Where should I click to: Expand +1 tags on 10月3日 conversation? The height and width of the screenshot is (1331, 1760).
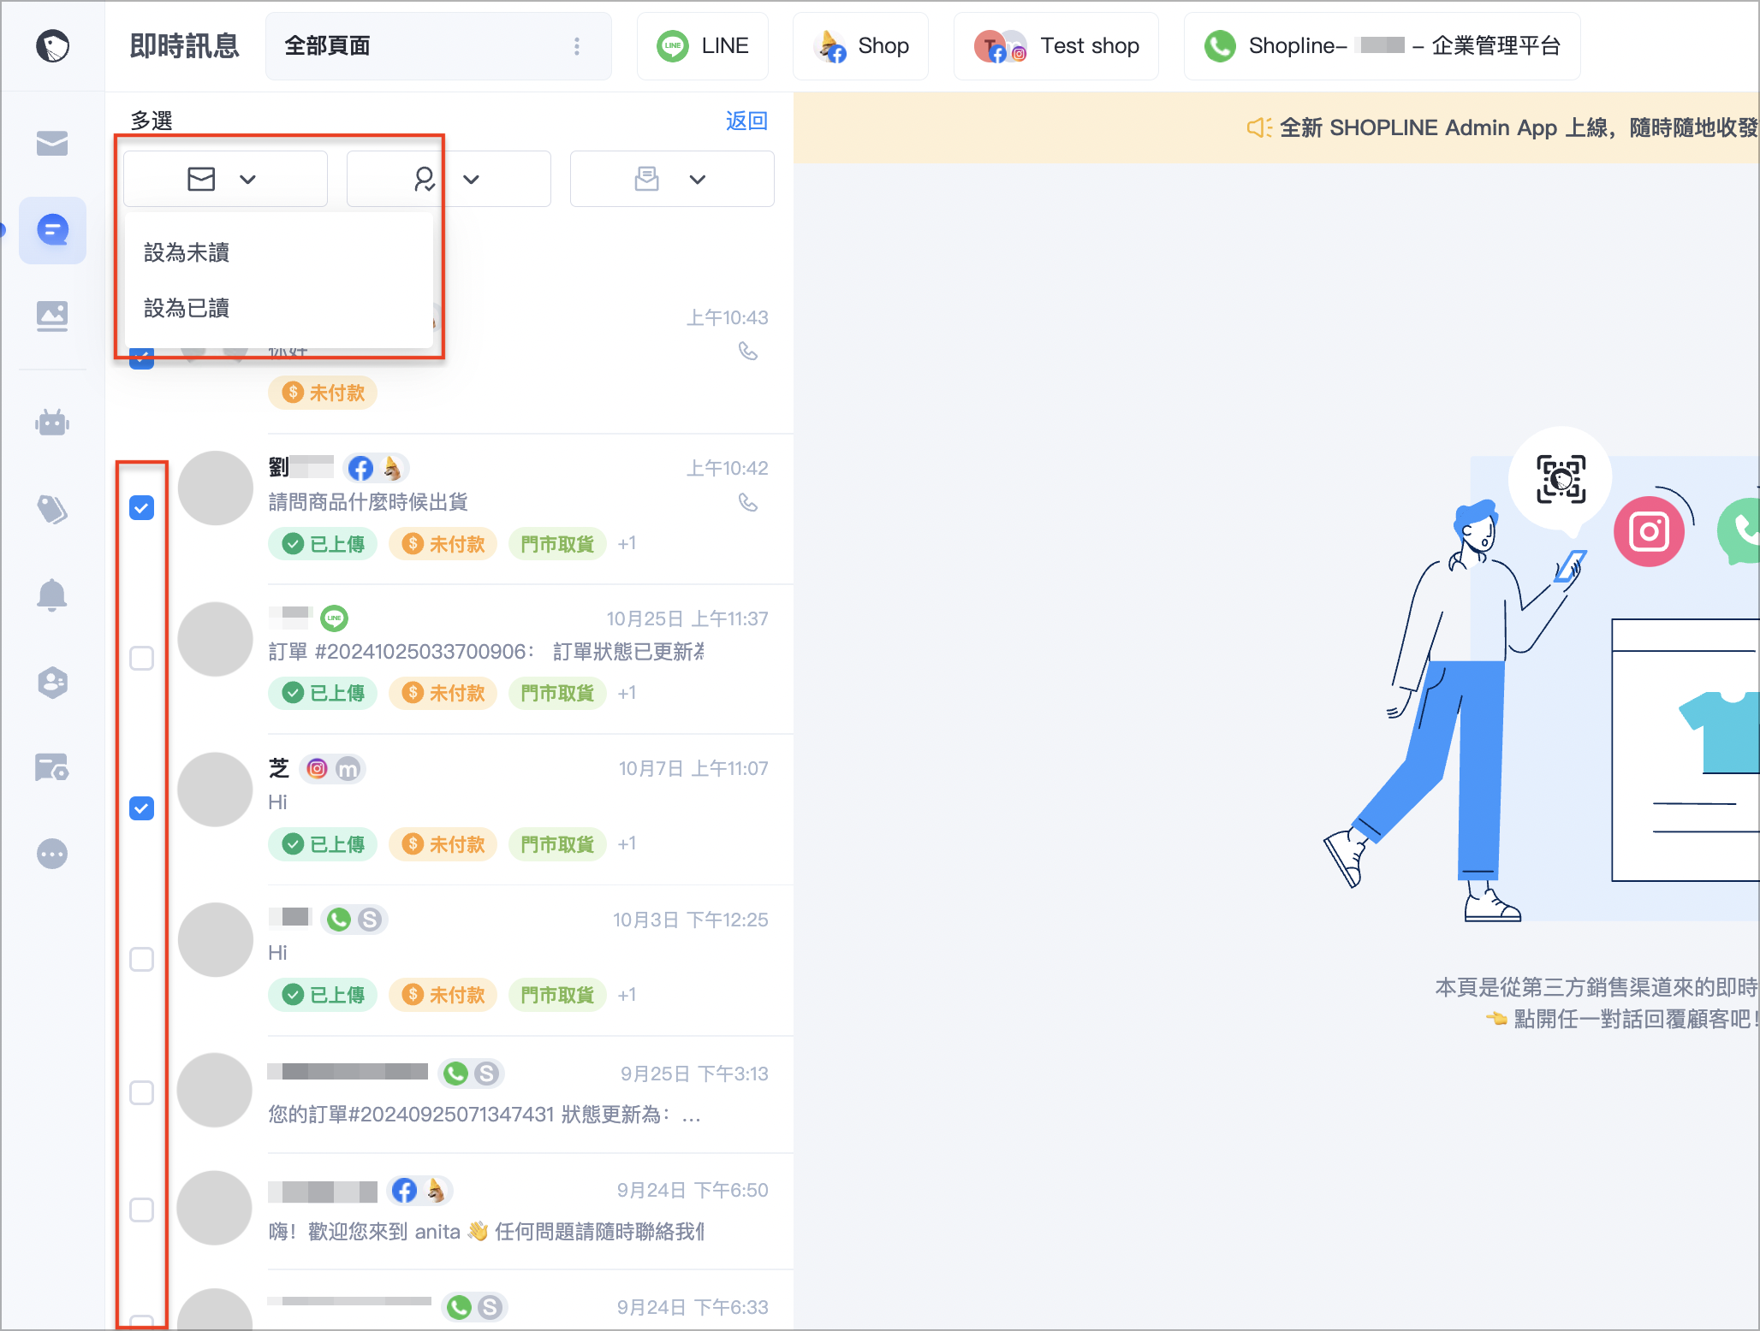(x=627, y=995)
